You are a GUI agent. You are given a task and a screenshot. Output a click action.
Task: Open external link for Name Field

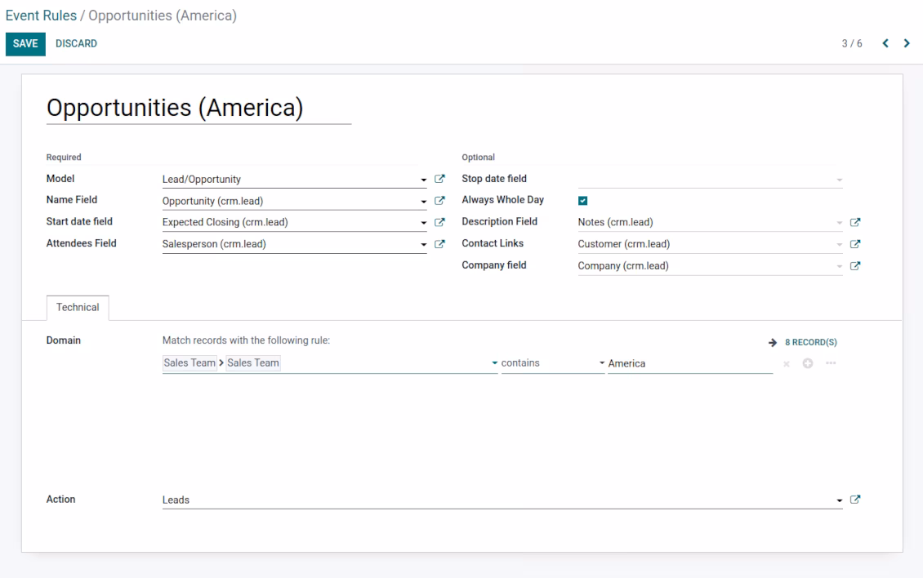click(x=439, y=201)
